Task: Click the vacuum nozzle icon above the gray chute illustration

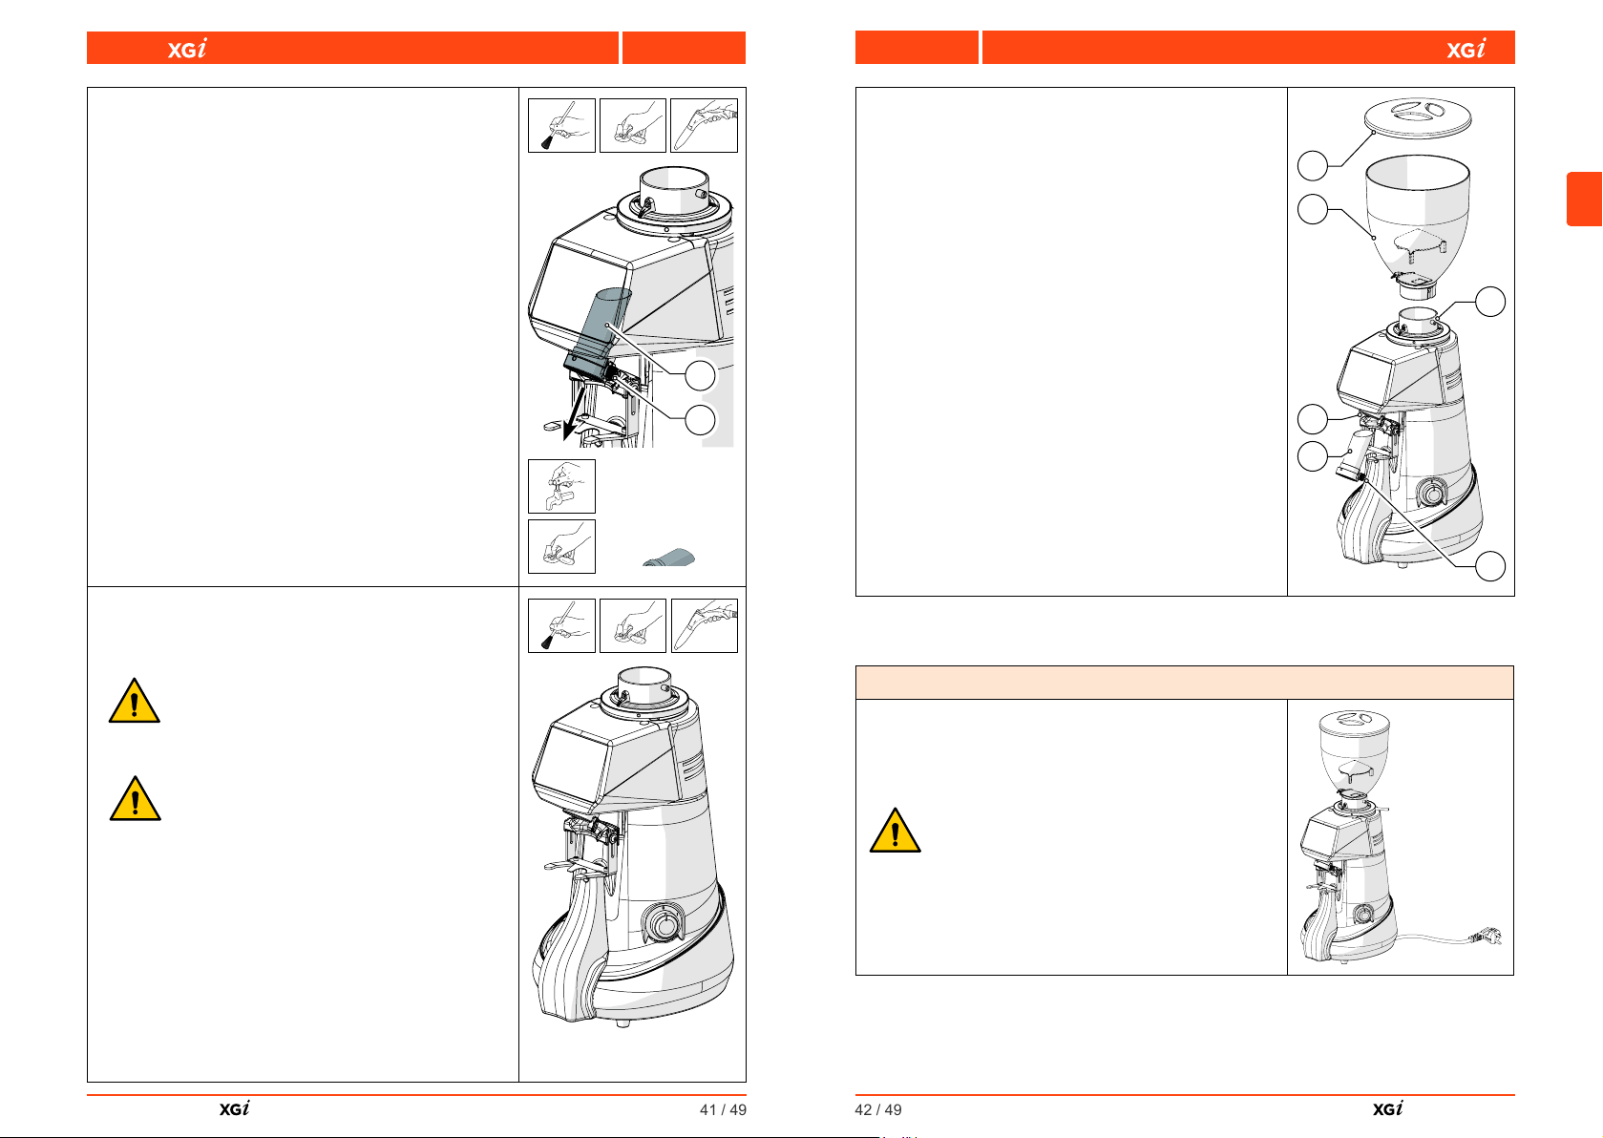Action: tap(704, 125)
